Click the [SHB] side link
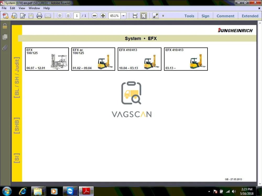This screenshot has width=262, height=196. (x=17, y=125)
